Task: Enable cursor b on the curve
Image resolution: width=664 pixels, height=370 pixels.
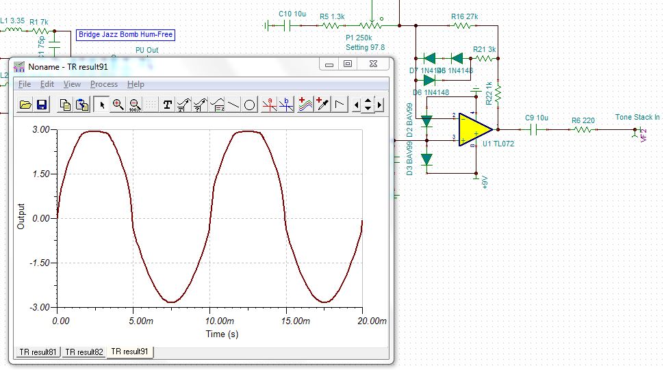Action: point(286,105)
